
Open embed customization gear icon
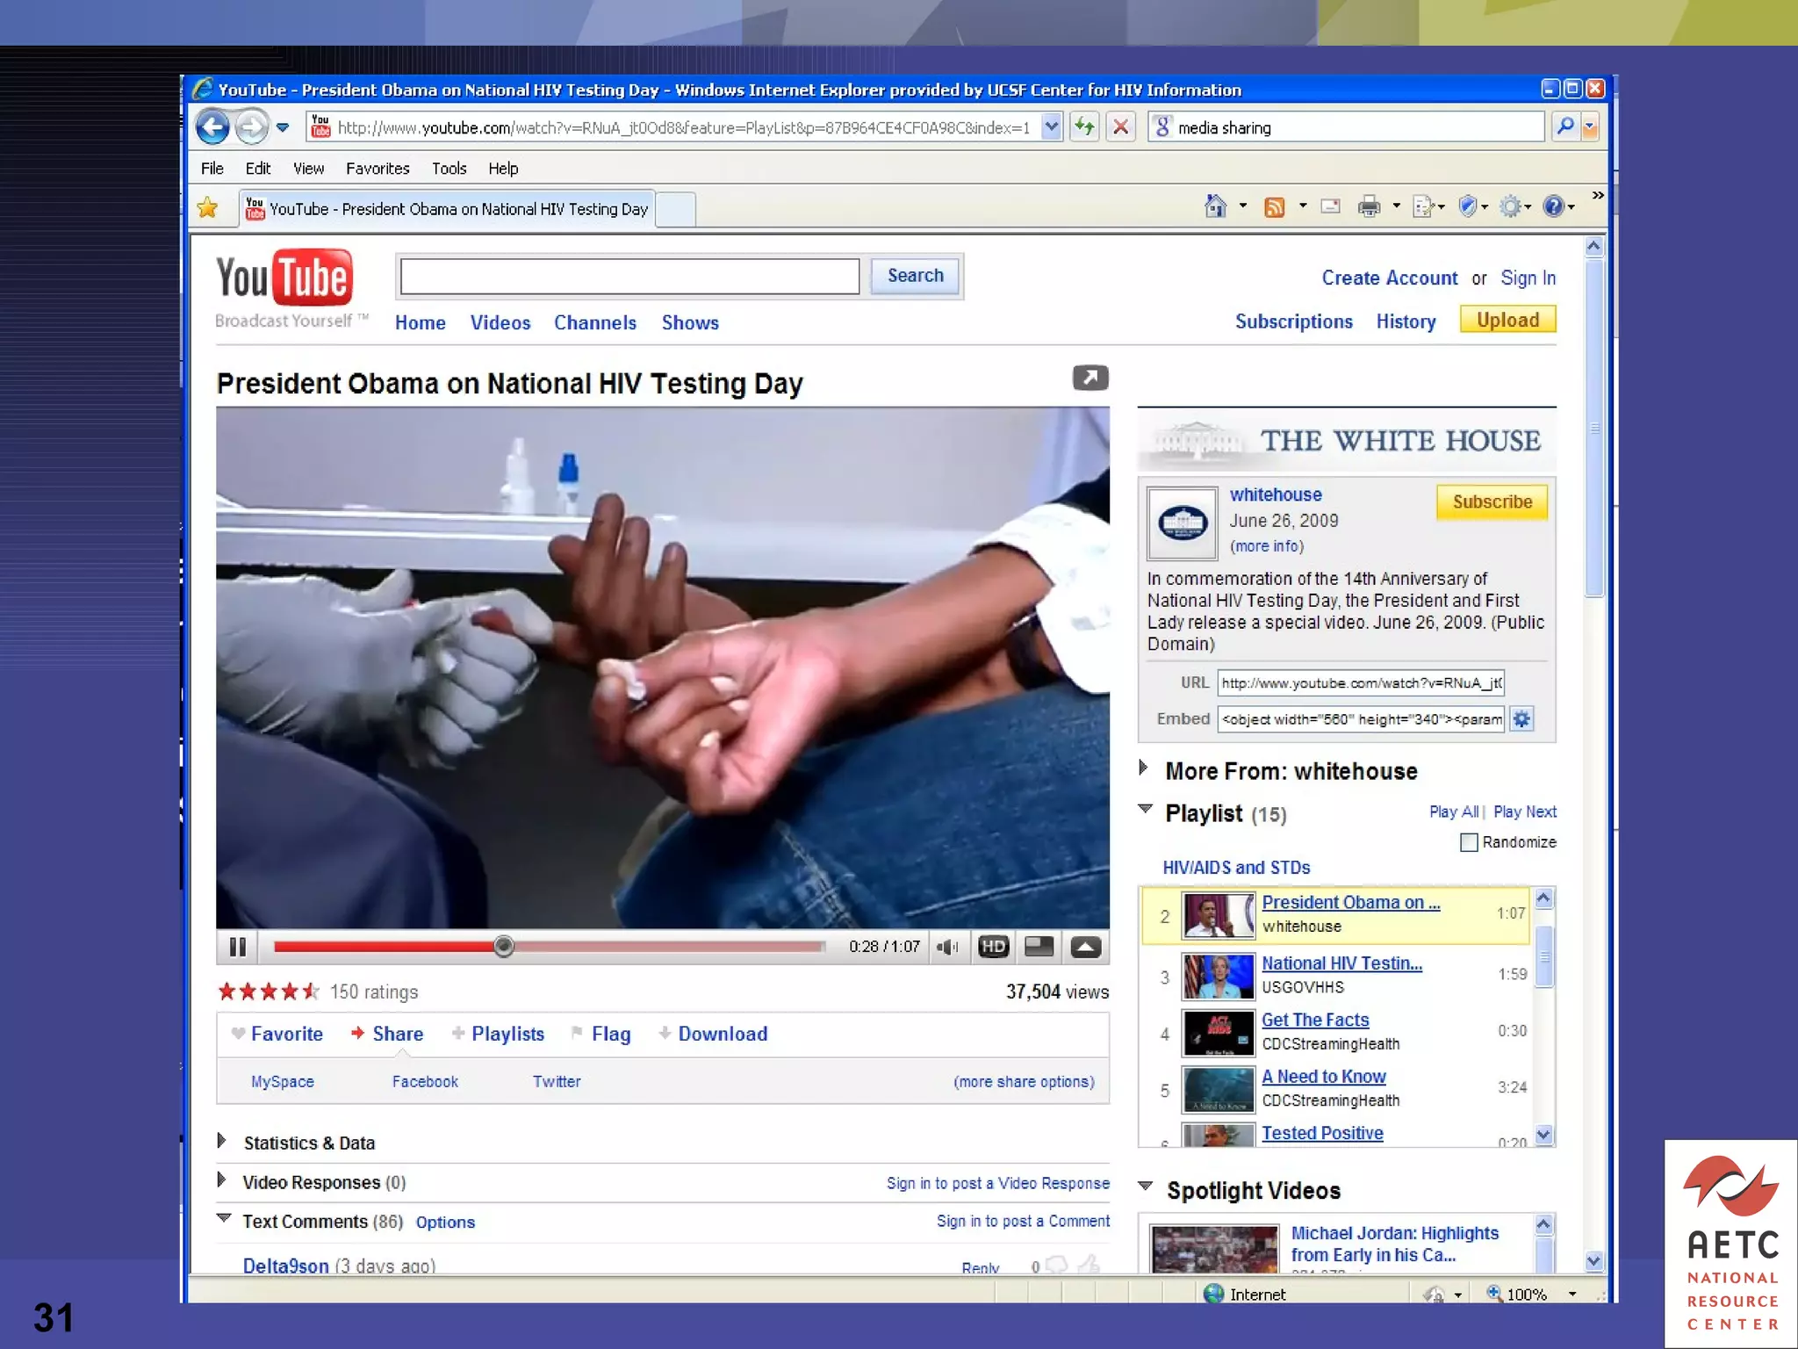click(x=1522, y=719)
